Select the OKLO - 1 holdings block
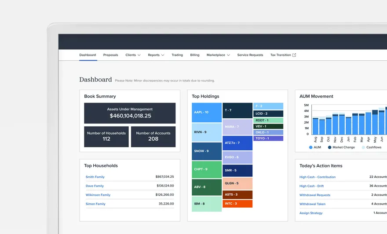Viewport: 387px width, 234px height. 268,132
